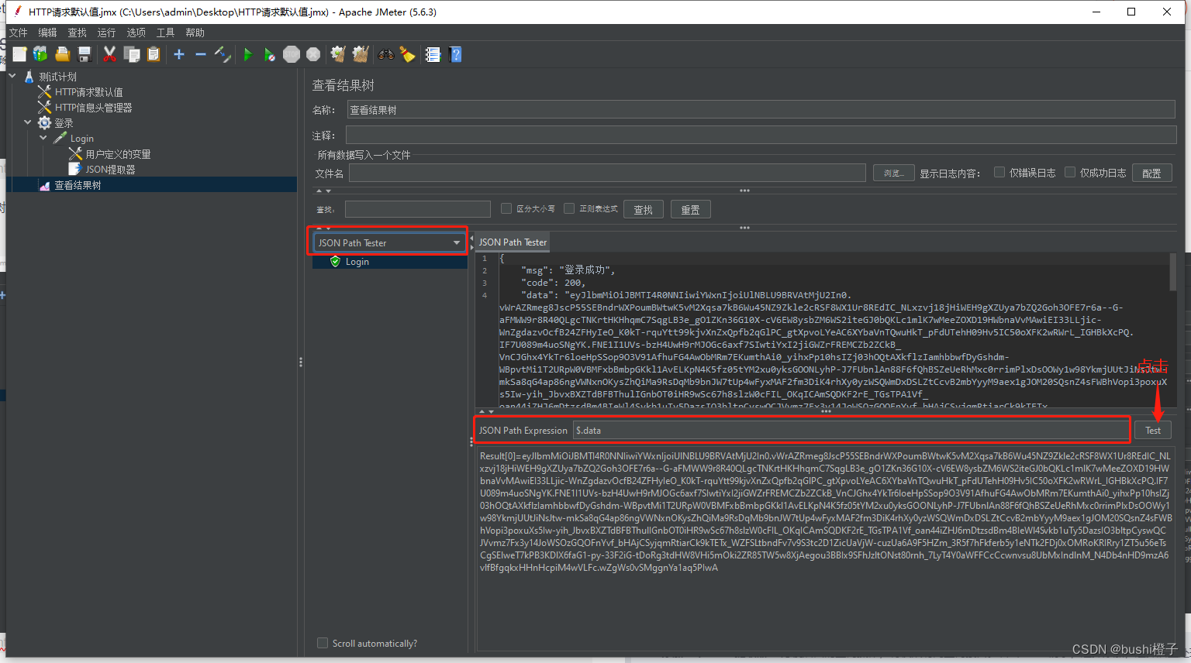Select Login sampler in test plan tree
Viewport: 1191px width, 663px height.
(81, 139)
